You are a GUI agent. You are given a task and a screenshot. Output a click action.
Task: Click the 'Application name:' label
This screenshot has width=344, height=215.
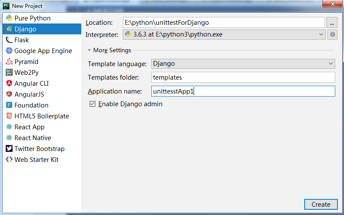(x=115, y=91)
